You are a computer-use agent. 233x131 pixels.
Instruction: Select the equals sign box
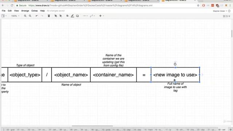pyautogui.click(x=144, y=75)
